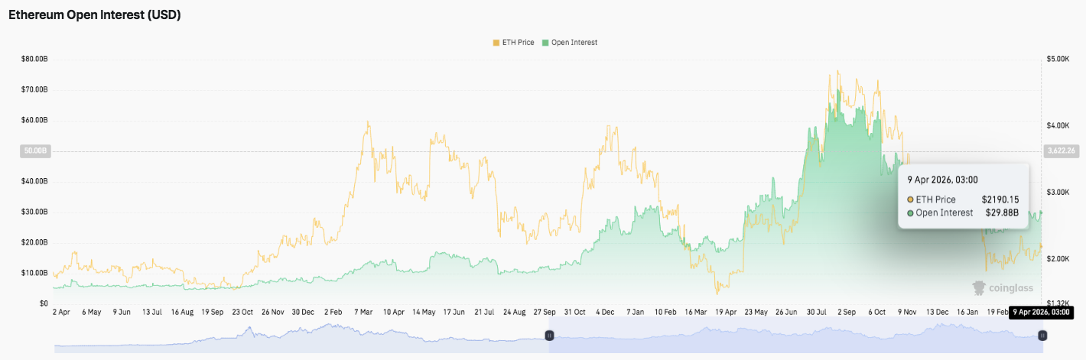Viewport: 1086px width, 360px height.
Task: Click the 3,622.26 right axis price label
Action: (x=1059, y=151)
